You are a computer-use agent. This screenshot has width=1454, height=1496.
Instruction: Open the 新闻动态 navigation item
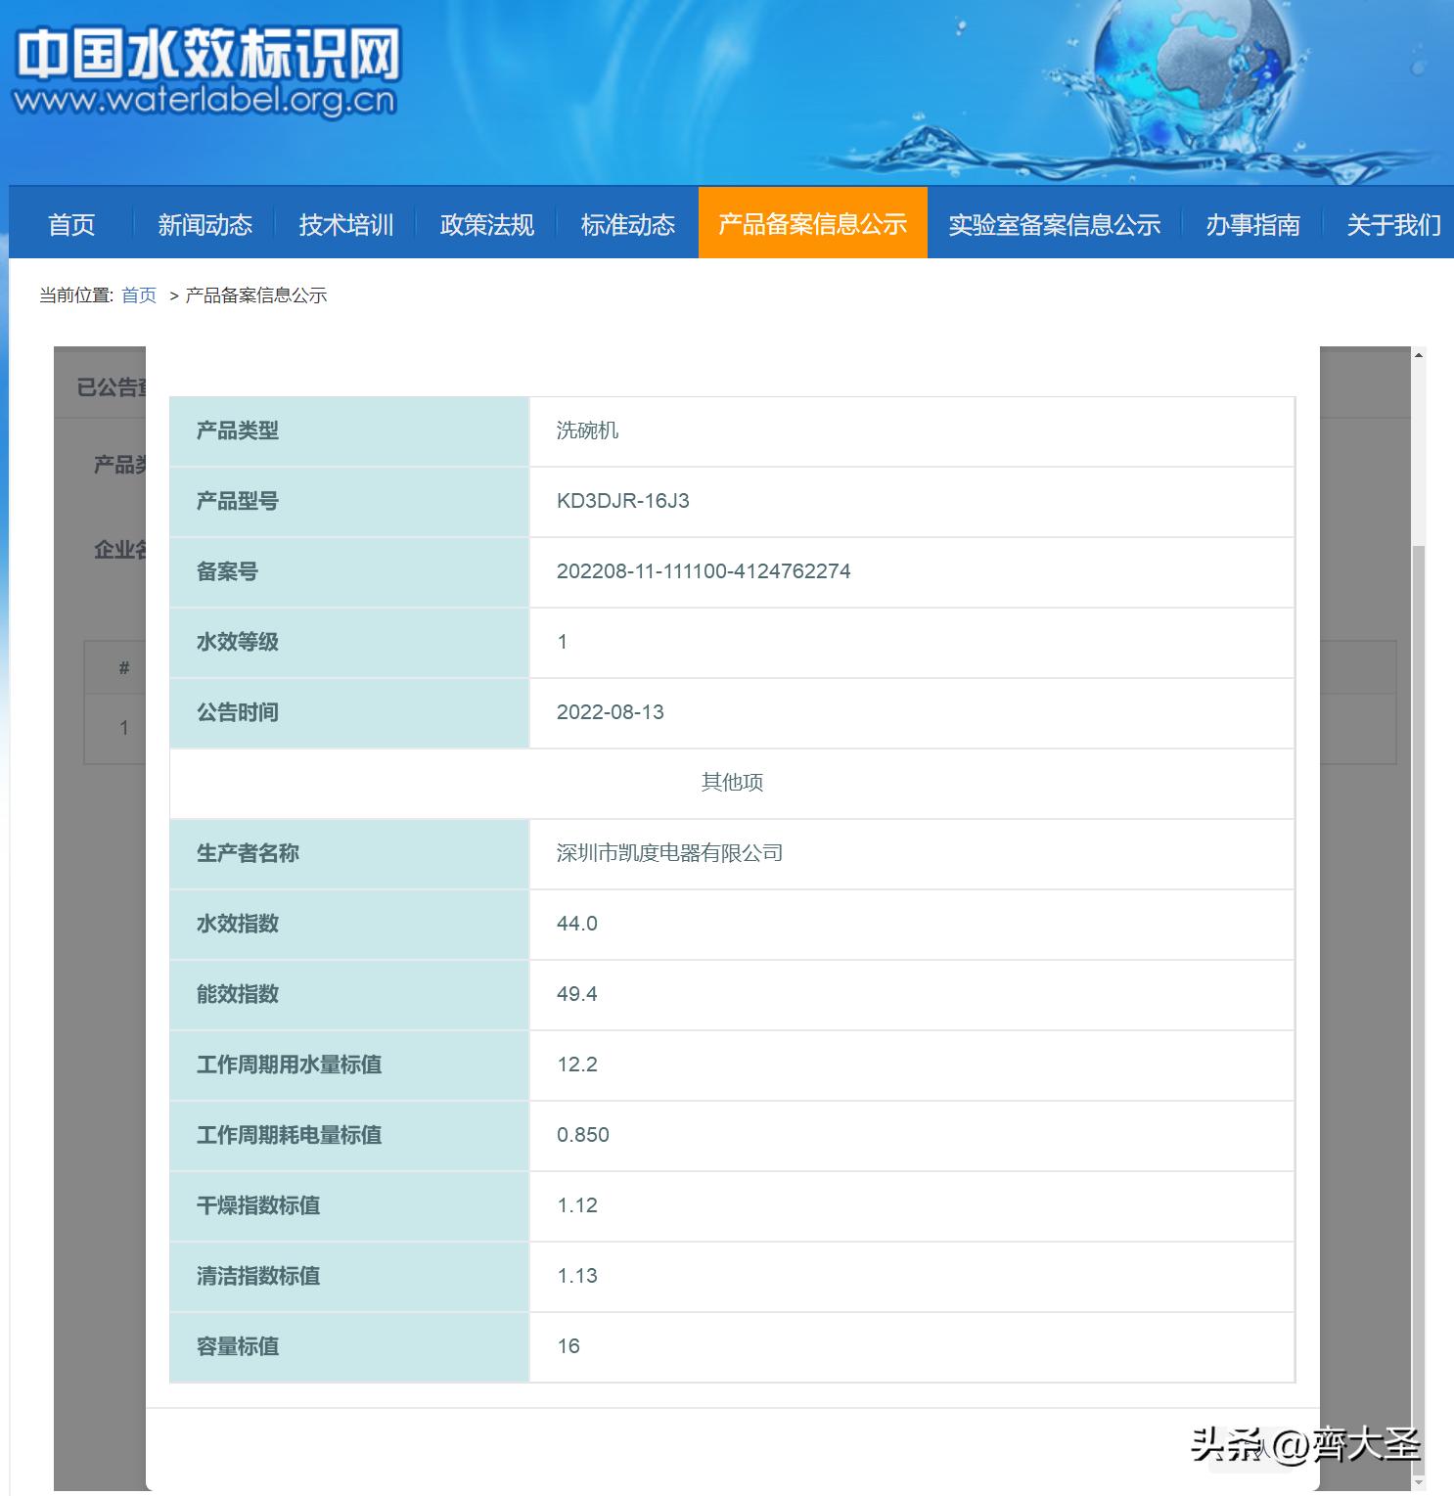[204, 225]
